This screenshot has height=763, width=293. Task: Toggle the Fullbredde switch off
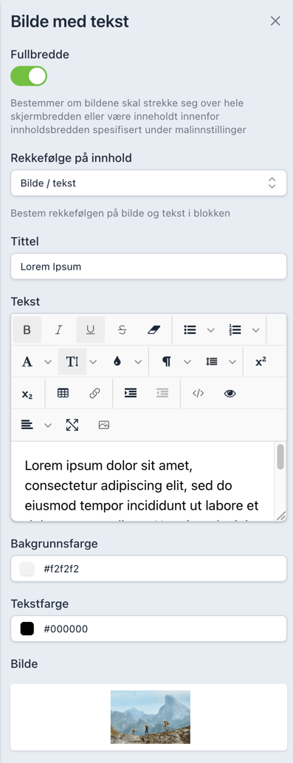tap(29, 76)
